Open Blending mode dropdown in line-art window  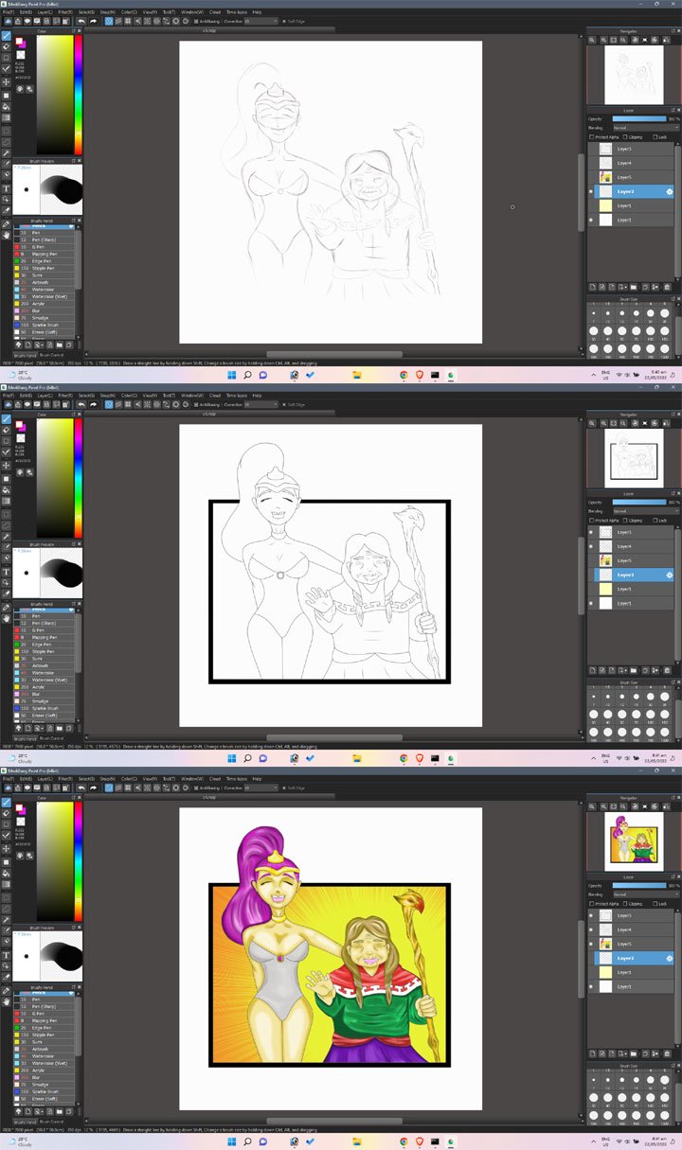click(x=646, y=511)
